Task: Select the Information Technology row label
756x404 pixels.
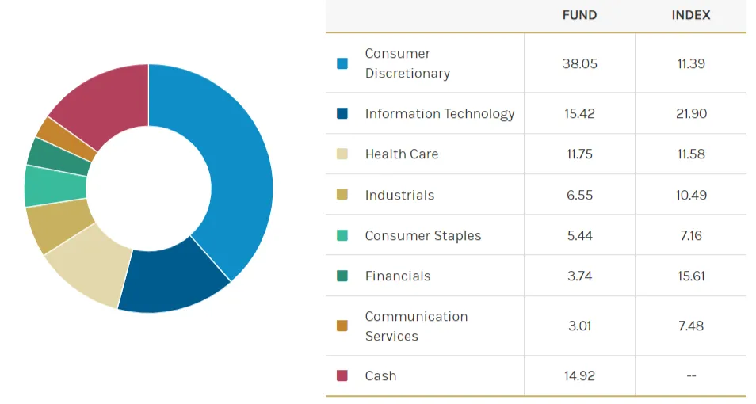Action: [440, 114]
